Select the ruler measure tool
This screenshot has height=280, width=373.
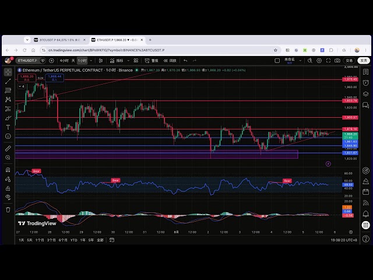tap(8, 148)
